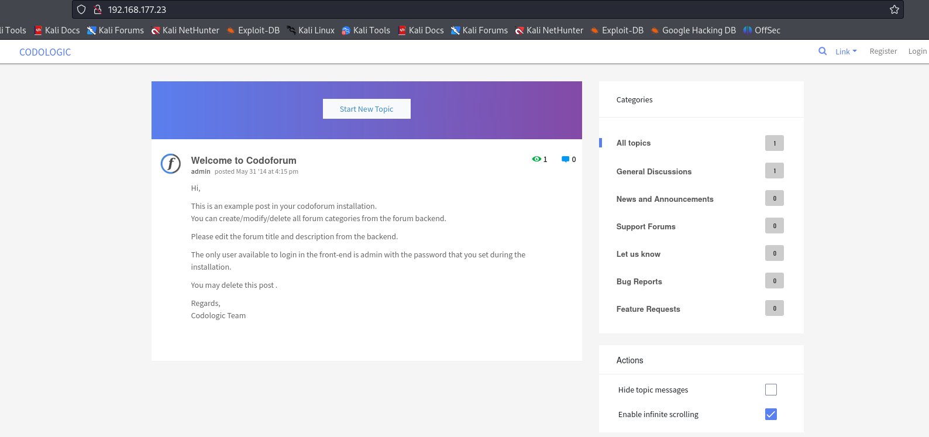Open the first Kali NetHunter bookmark

[x=185, y=30]
